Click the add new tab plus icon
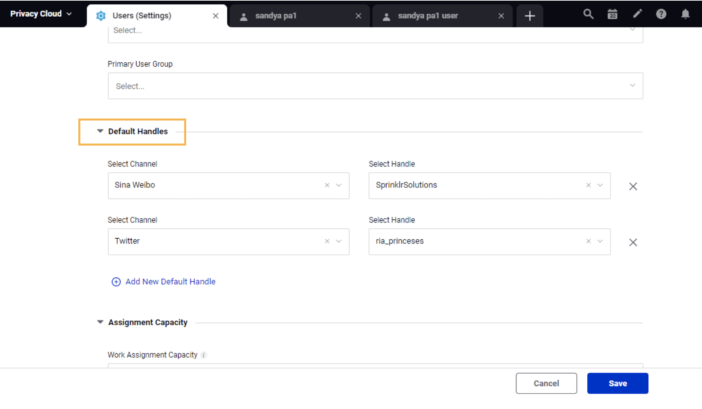This screenshot has width=702, height=409. (x=530, y=16)
